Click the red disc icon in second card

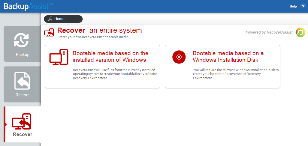[179, 57]
